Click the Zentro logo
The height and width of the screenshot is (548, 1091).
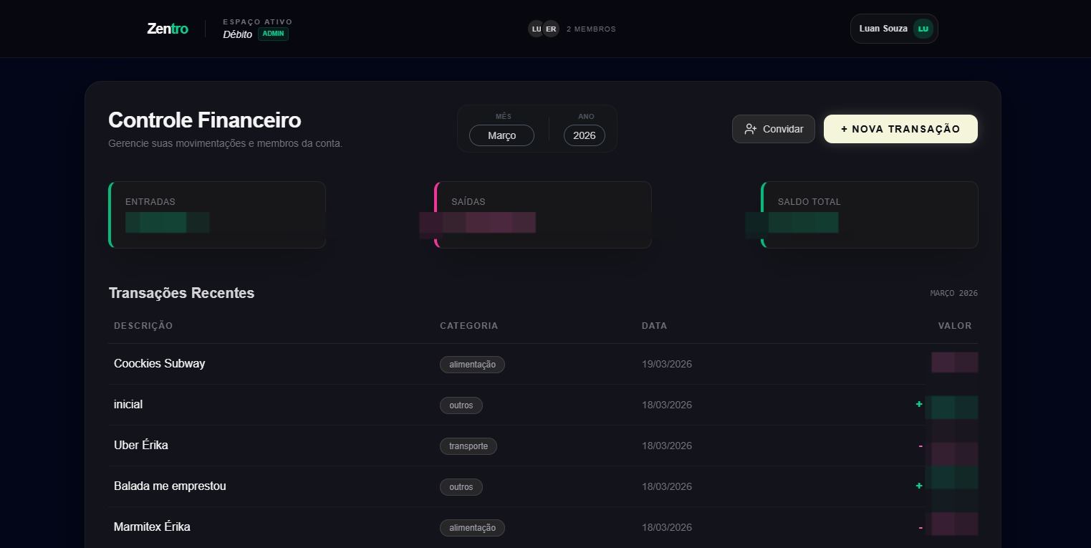click(x=167, y=29)
